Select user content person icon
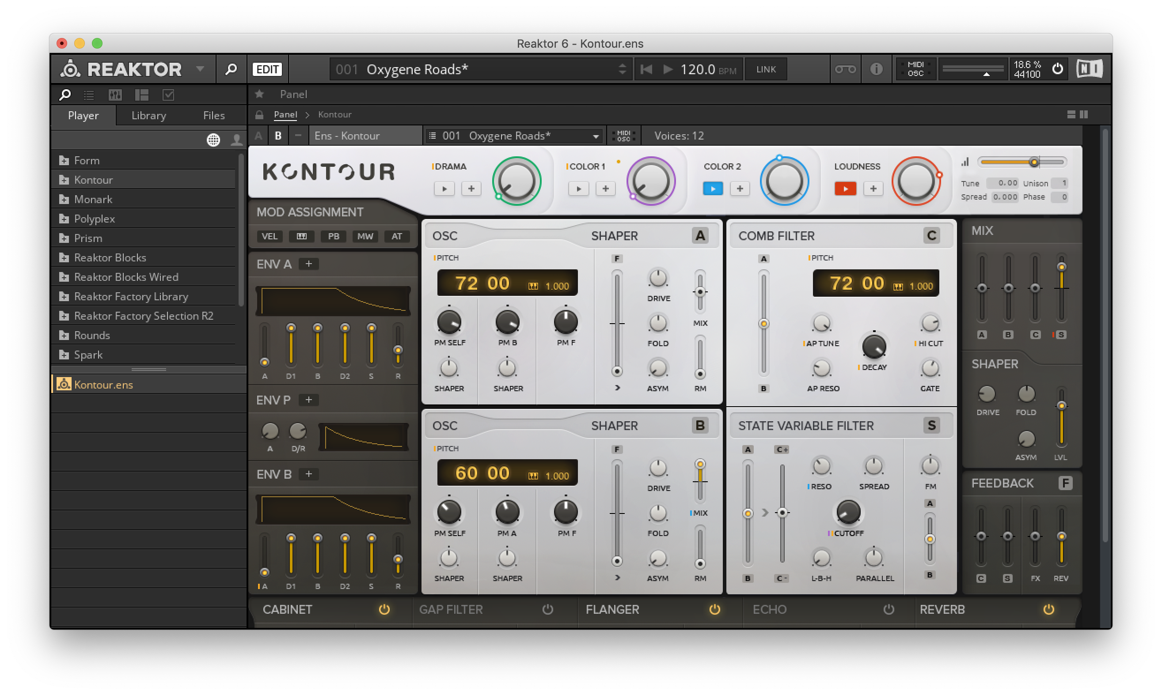 [x=237, y=140]
